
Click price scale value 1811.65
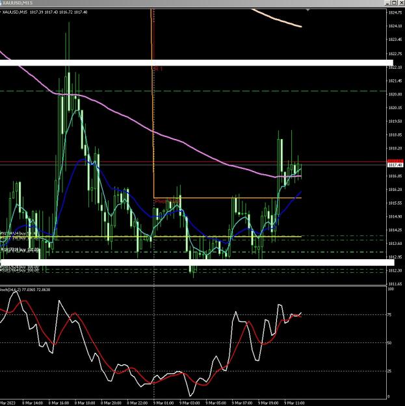pos(395,284)
